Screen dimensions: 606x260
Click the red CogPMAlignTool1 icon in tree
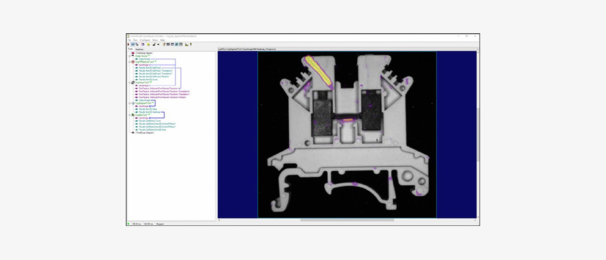(133, 62)
